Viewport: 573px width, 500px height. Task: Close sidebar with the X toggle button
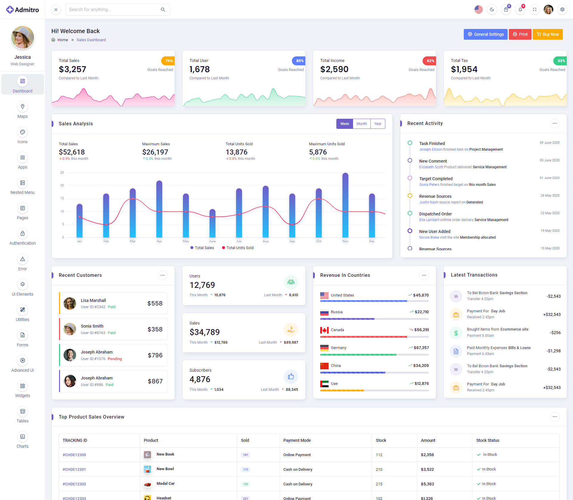[x=56, y=10]
